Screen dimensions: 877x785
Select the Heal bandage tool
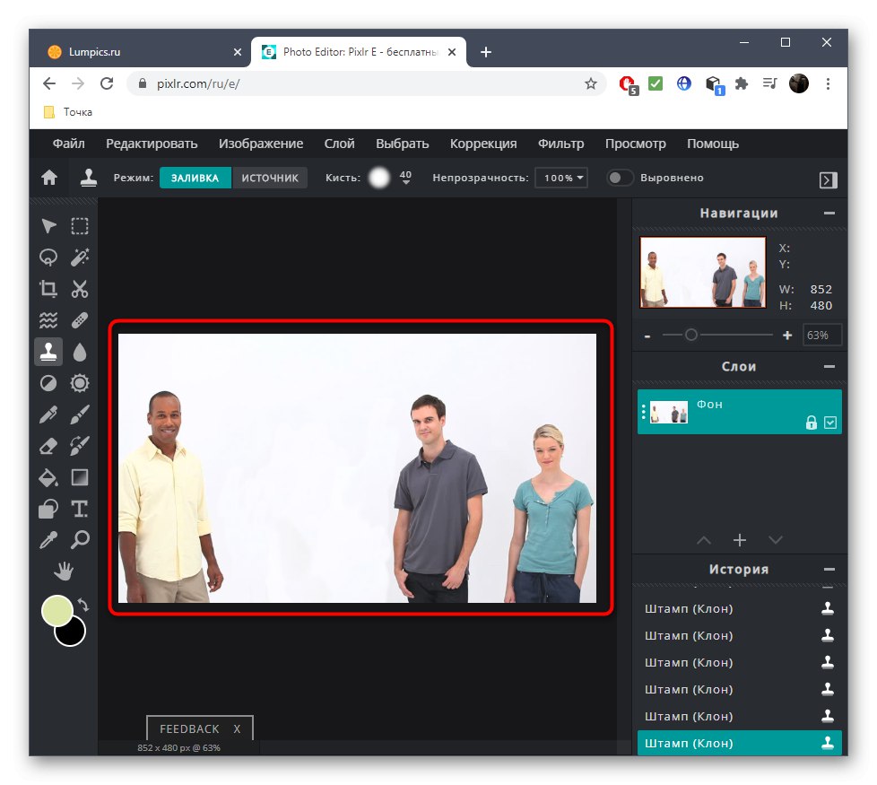80,320
